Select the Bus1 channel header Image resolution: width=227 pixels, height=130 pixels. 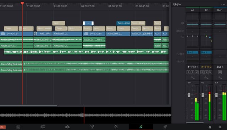click(x=220, y=10)
